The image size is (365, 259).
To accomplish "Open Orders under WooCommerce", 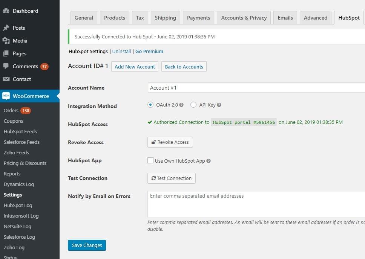I will (11, 110).
